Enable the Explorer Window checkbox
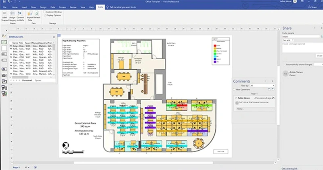The width and height of the screenshot is (323, 170). coord(45,12)
